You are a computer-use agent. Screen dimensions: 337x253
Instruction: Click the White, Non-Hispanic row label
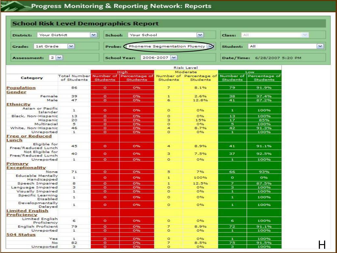[34, 128]
